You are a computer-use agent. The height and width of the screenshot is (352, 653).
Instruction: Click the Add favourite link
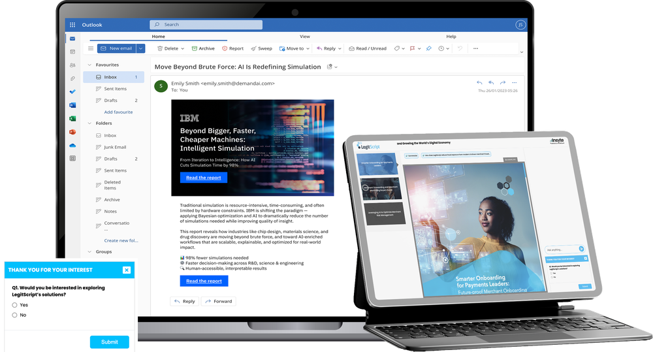(x=118, y=112)
